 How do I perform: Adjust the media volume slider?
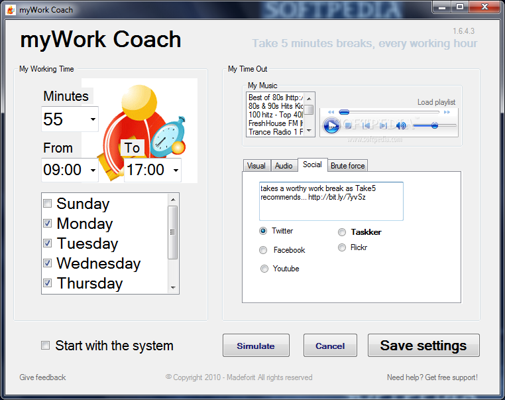click(435, 125)
